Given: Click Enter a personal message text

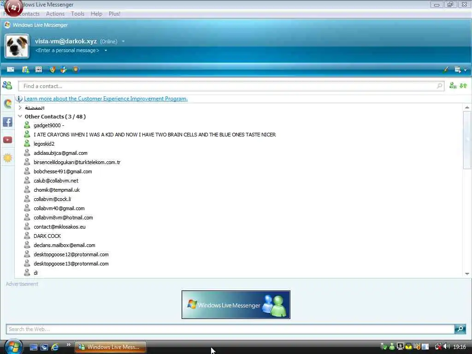Looking at the screenshot, I should click(67, 50).
